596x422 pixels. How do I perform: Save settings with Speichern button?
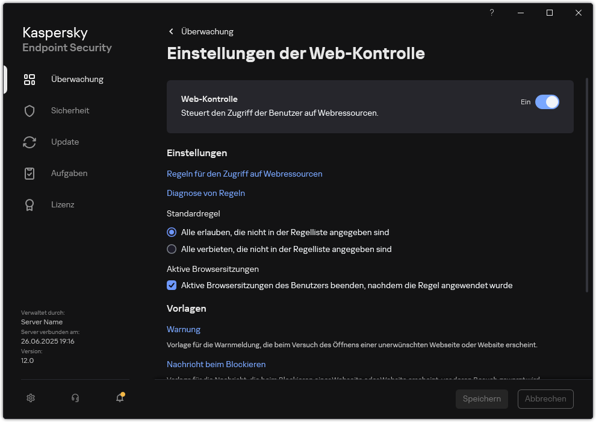(x=482, y=398)
